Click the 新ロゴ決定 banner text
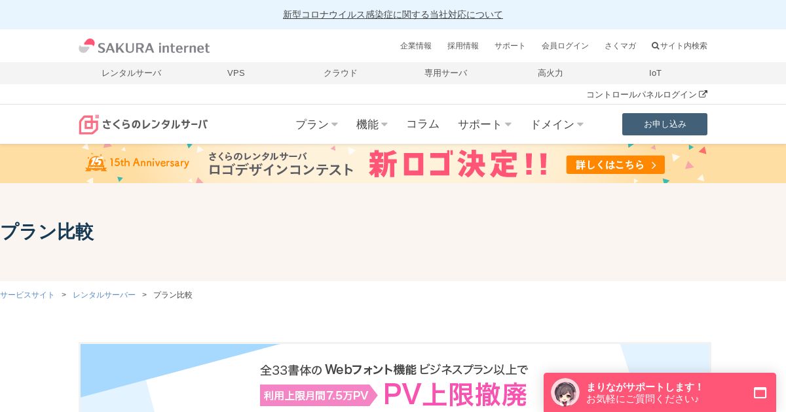This screenshot has width=786, height=412. (x=458, y=163)
